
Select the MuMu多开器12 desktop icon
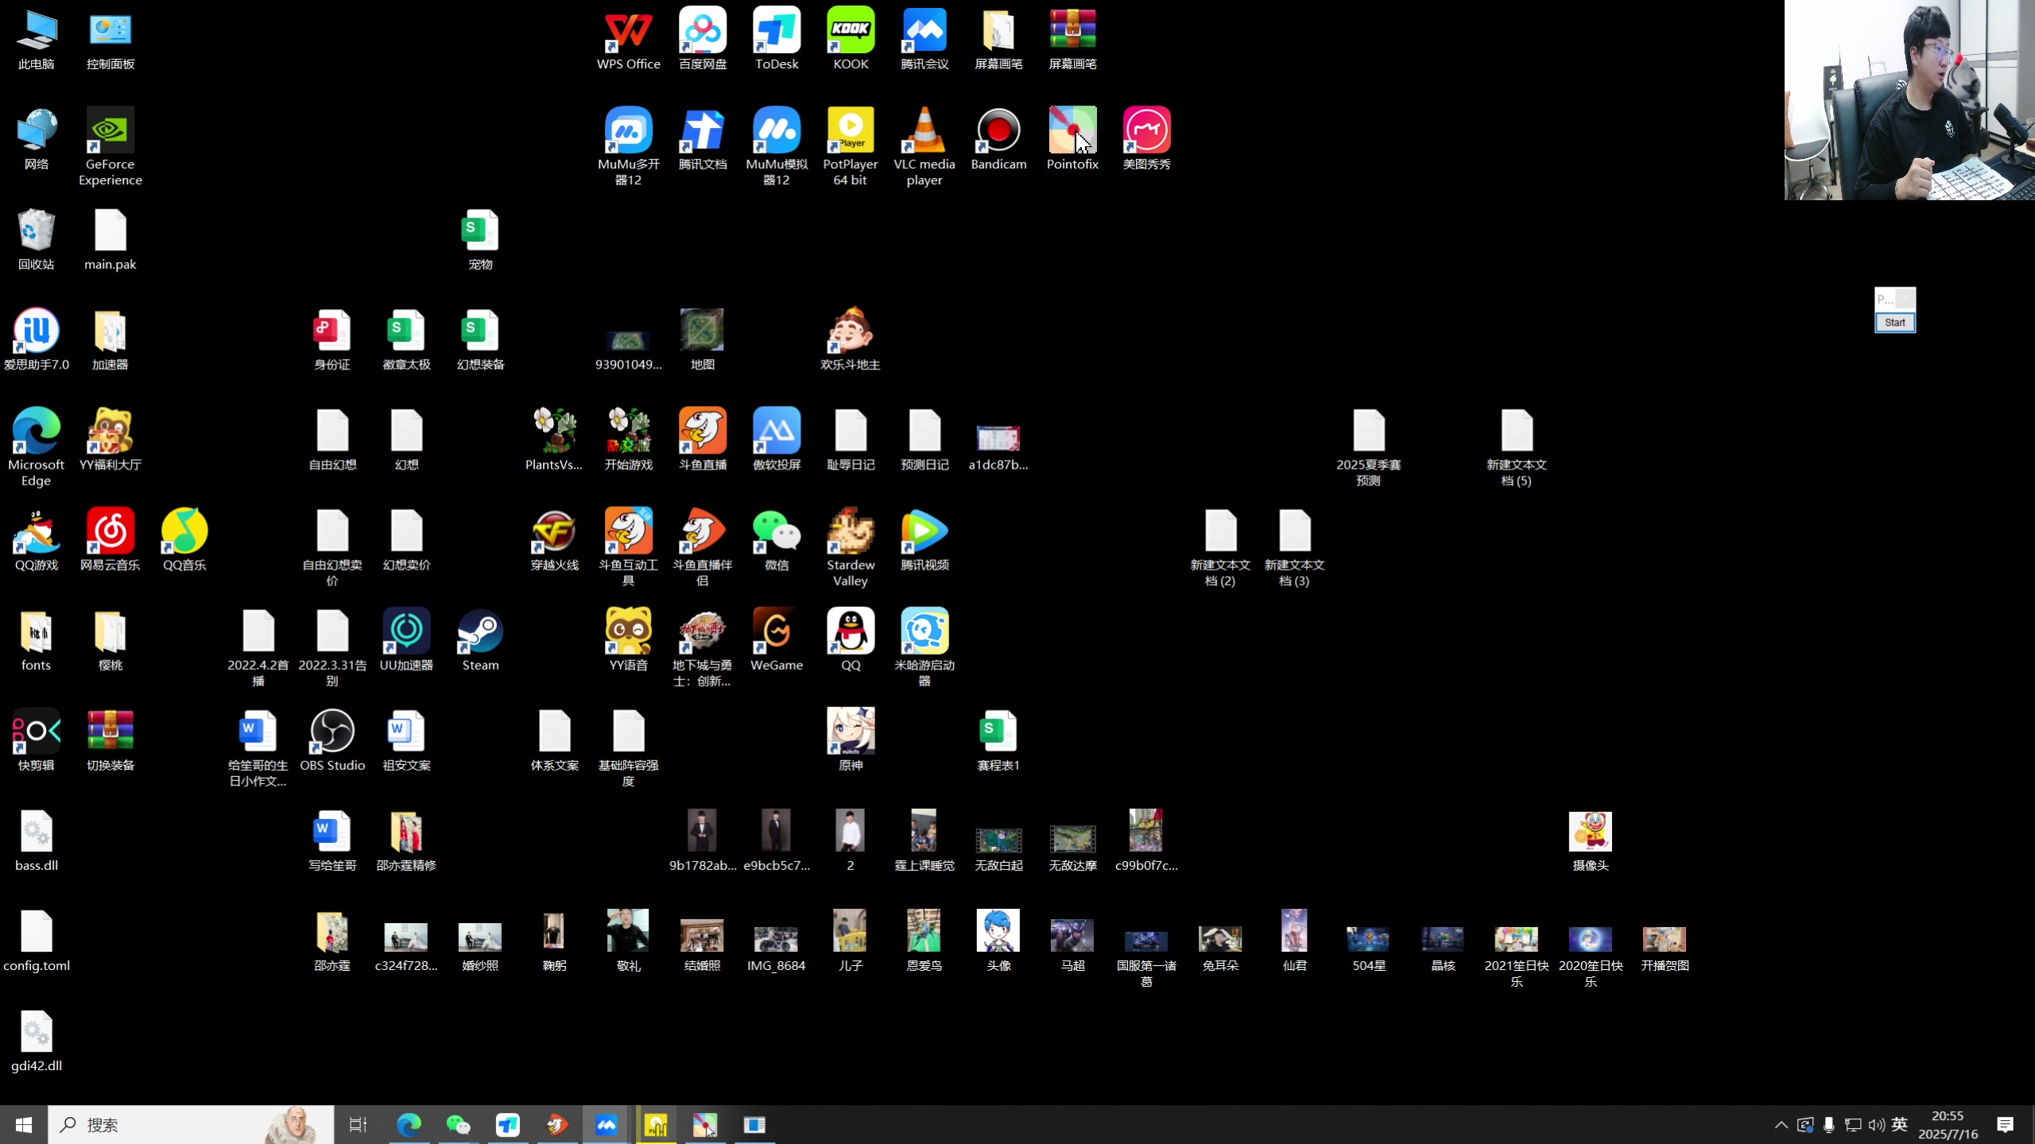pyautogui.click(x=628, y=147)
